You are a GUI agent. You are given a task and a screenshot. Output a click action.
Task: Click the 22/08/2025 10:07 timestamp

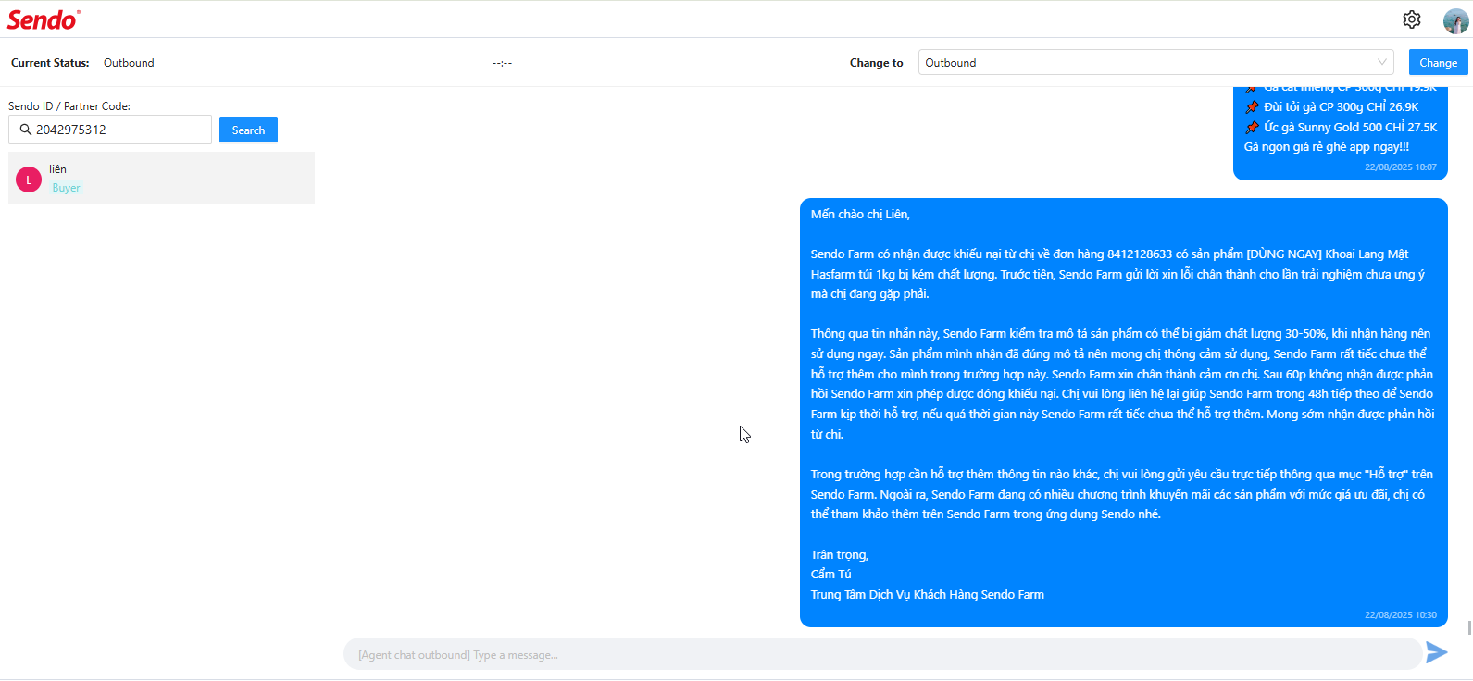coord(1401,167)
